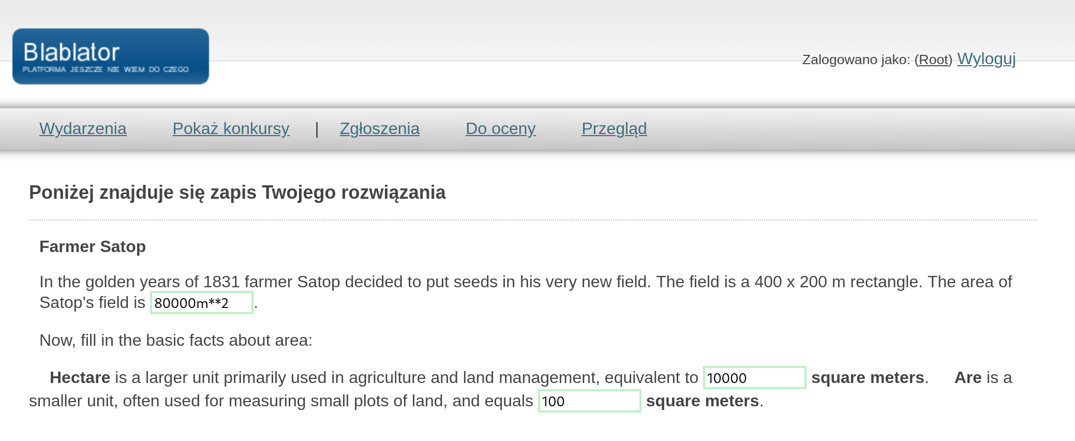Click the bold word Hectare

80,378
